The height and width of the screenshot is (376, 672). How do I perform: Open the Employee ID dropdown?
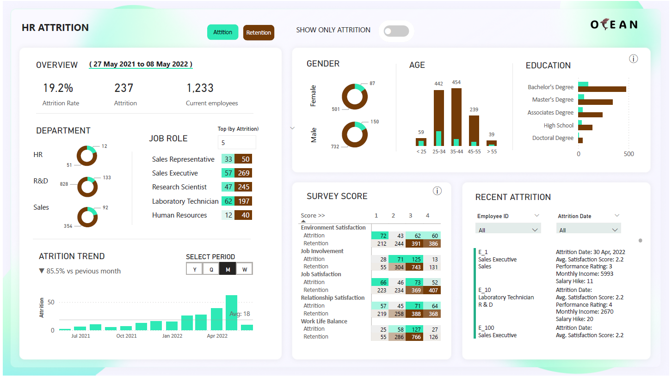pyautogui.click(x=508, y=230)
